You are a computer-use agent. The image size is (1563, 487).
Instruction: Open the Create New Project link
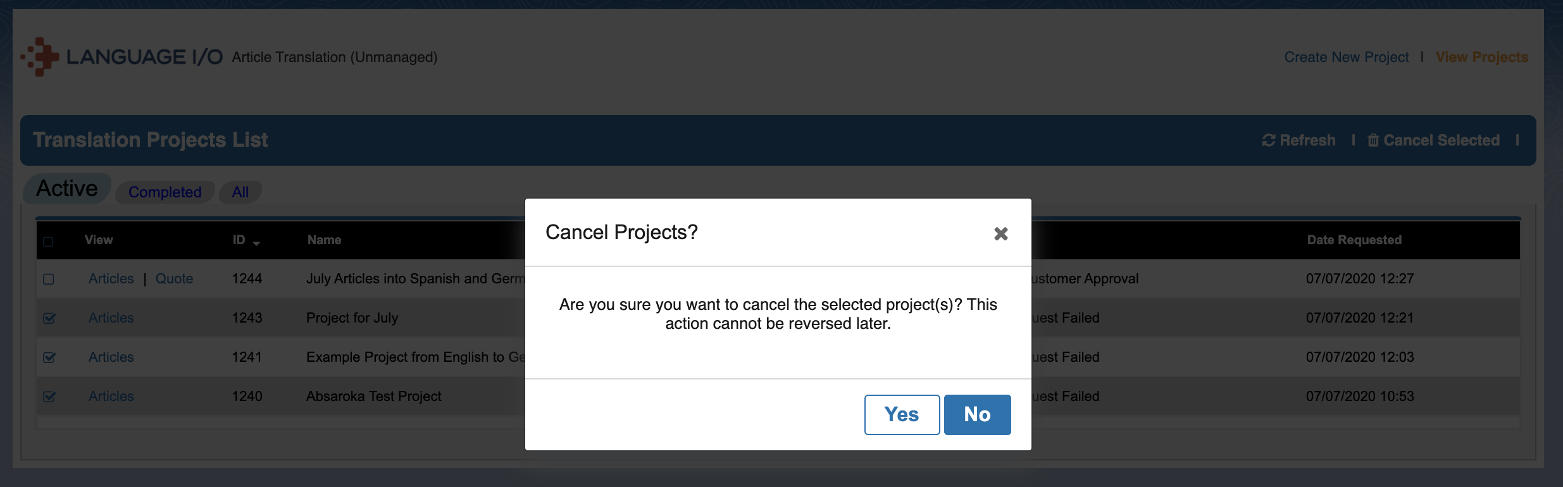1346,57
